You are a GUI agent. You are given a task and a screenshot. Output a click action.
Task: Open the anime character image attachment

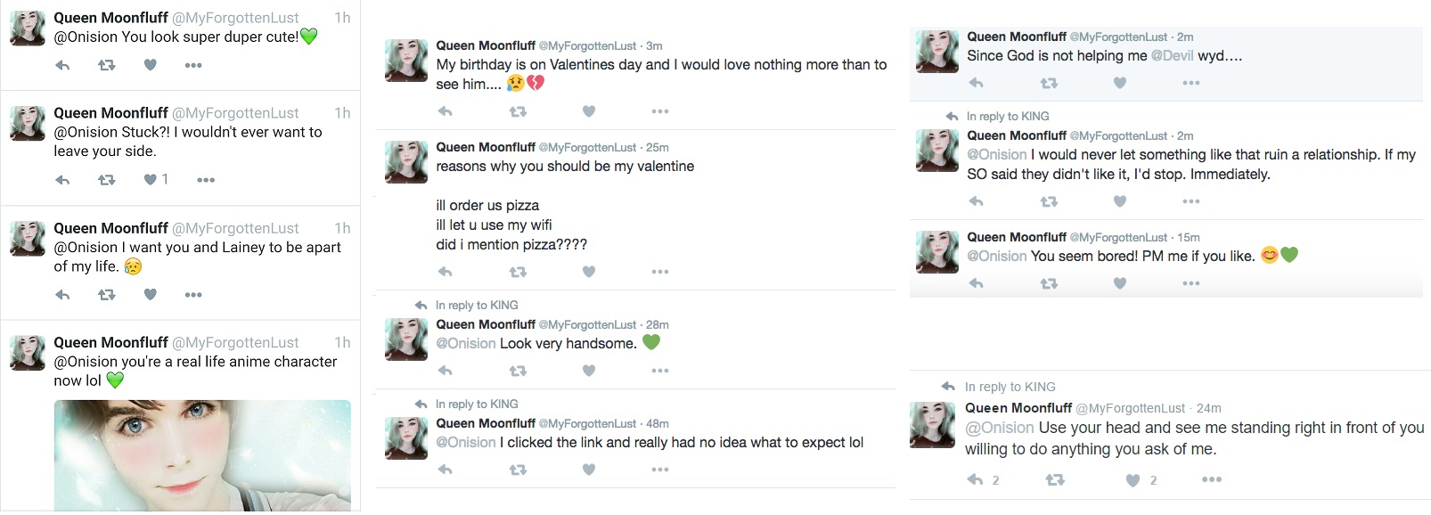coord(202,454)
